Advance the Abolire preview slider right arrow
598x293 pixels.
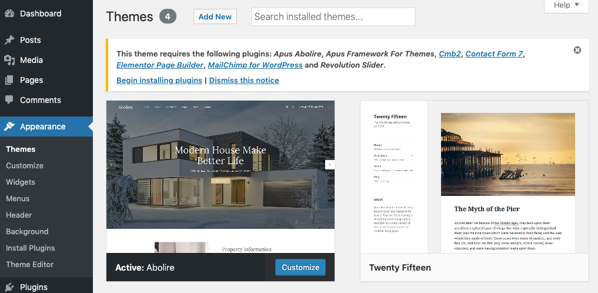[x=329, y=164]
